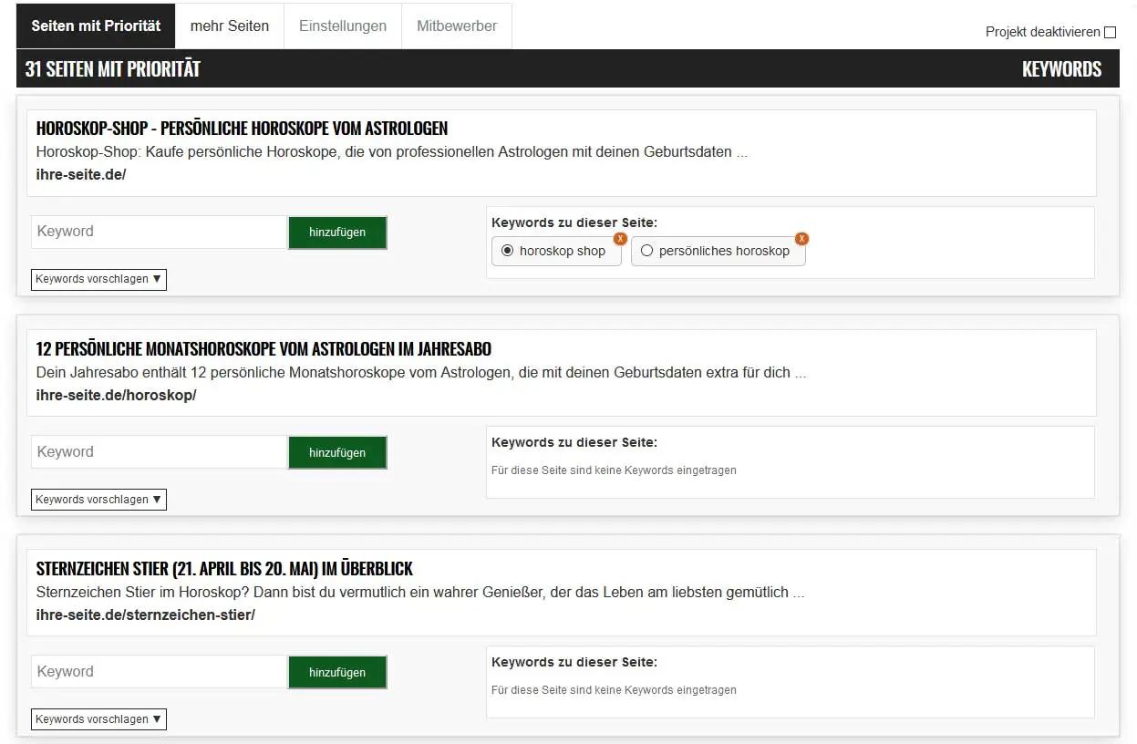The height and width of the screenshot is (744, 1137).
Task: Expand 'Keywords vorschlagen' for Horoskop-Shop page
Action: (x=98, y=279)
